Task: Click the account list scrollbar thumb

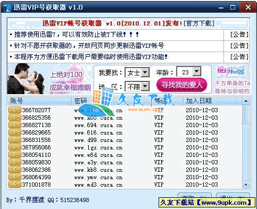Action: [246, 114]
